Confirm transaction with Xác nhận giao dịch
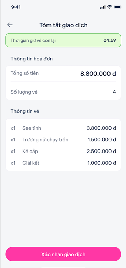 tap(63, 254)
